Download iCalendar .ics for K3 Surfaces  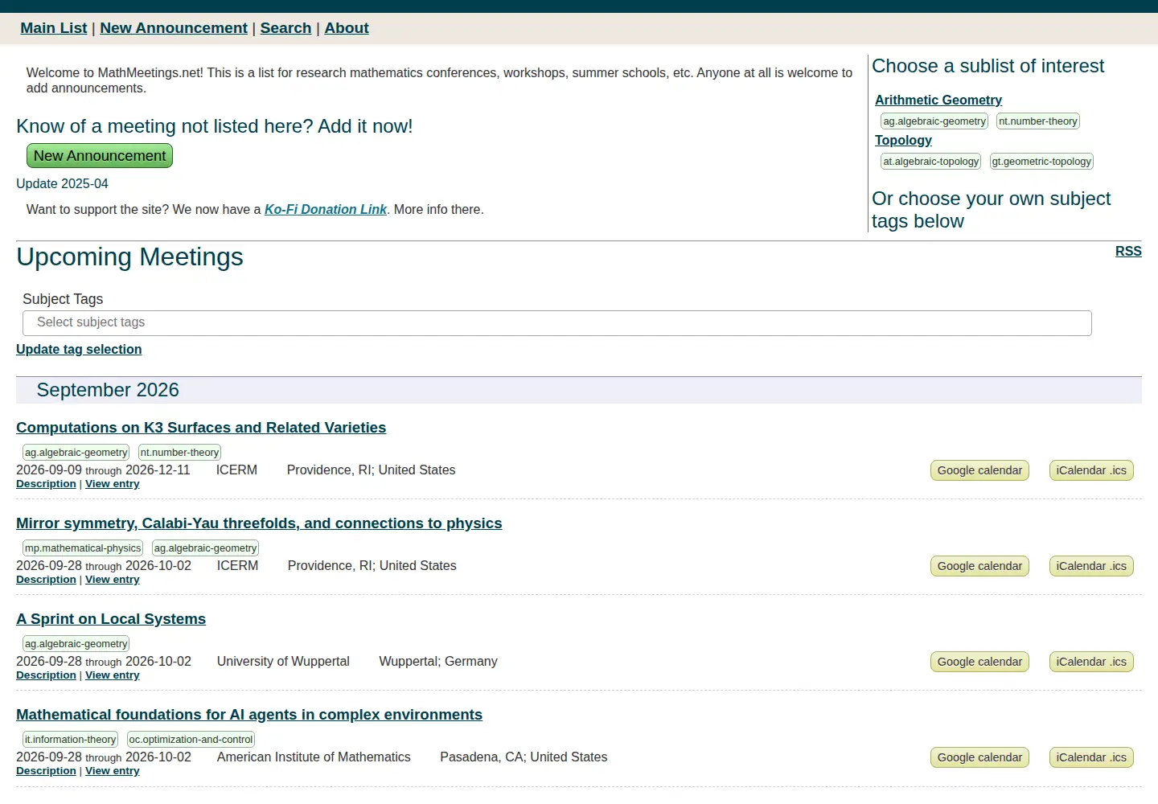1091,470
